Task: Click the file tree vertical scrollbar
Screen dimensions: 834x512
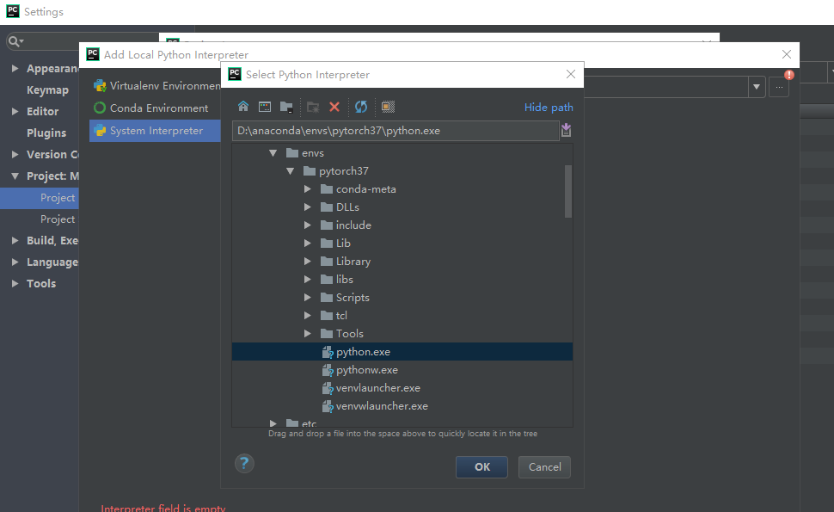Action: 568,191
